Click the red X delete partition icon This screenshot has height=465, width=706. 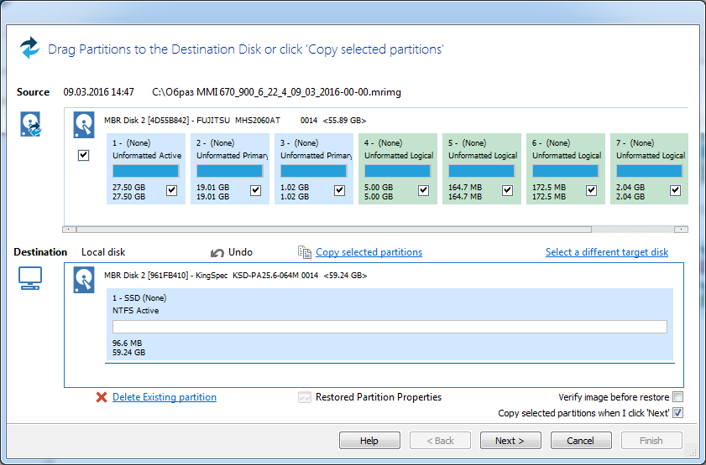102,397
